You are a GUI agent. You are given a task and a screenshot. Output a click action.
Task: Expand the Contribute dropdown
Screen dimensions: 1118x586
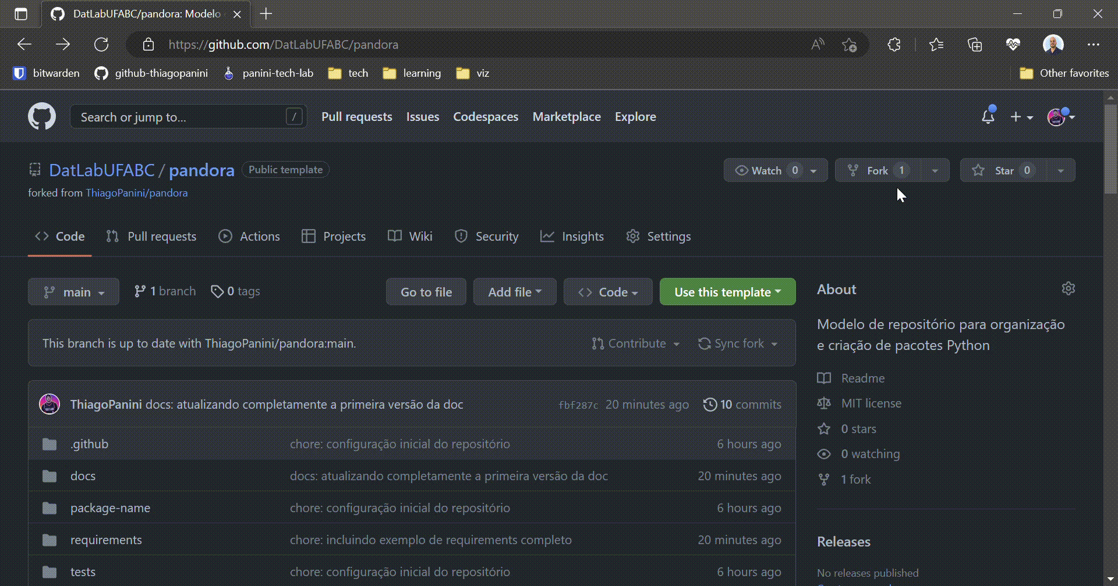636,344
